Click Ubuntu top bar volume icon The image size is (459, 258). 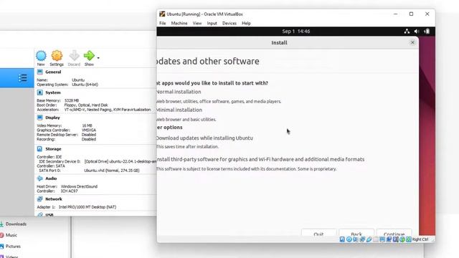pos(417,32)
